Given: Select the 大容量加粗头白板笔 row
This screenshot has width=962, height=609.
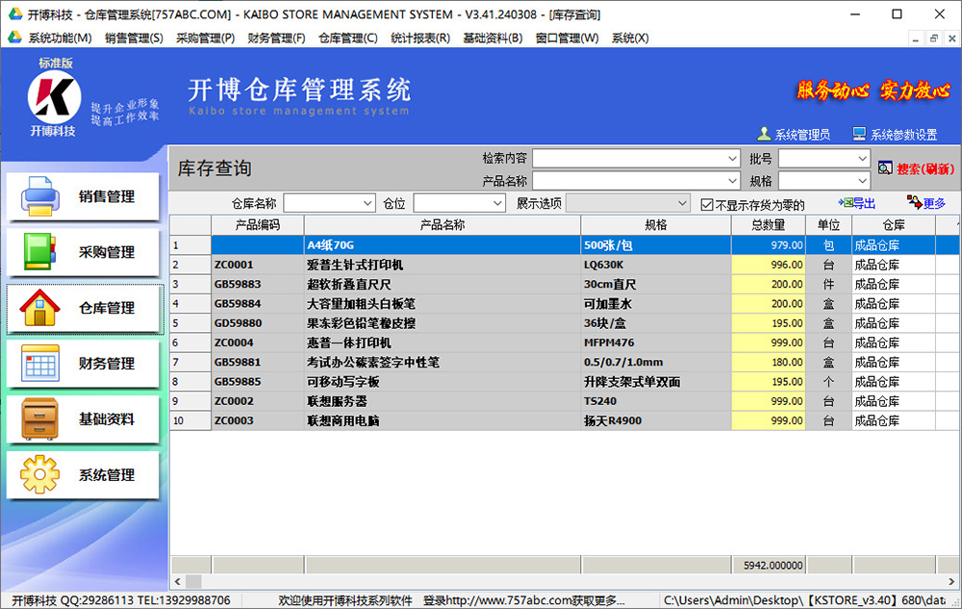Looking at the screenshot, I should pyautogui.click(x=565, y=304).
